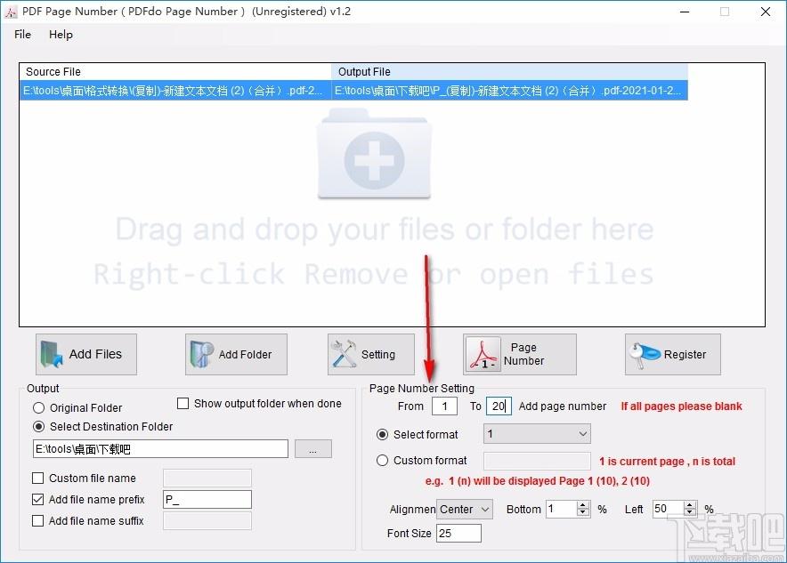
Task: Click the browse (...) destination folder button
Action: tap(313, 449)
